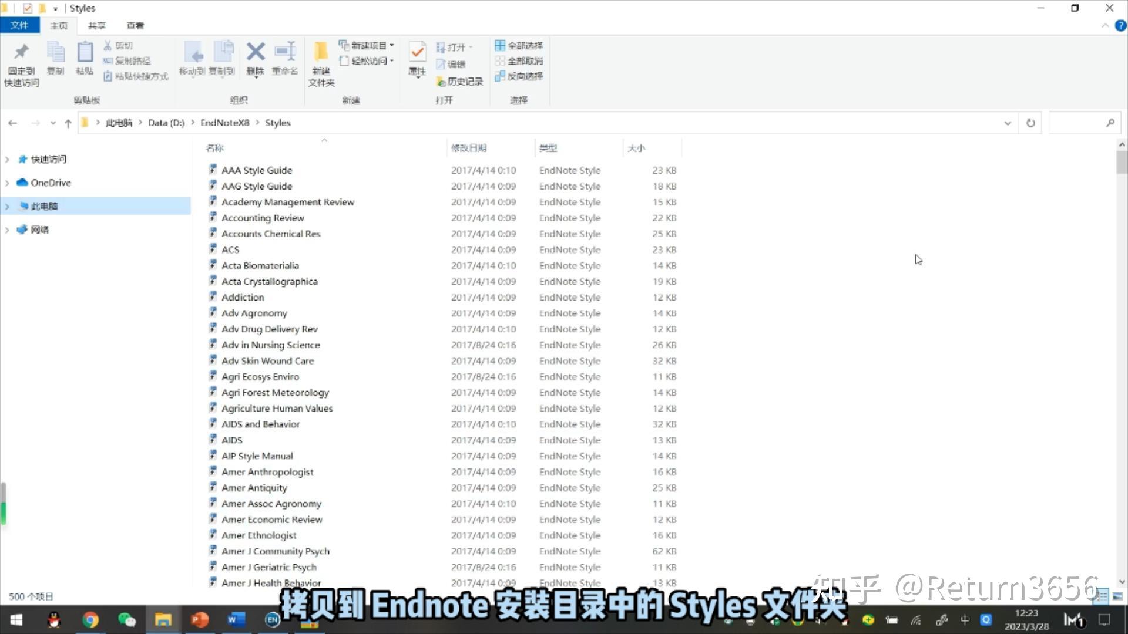Select the Acta Biomaterialia style file
Viewport: 1128px width, 634px height.
pyautogui.click(x=260, y=265)
